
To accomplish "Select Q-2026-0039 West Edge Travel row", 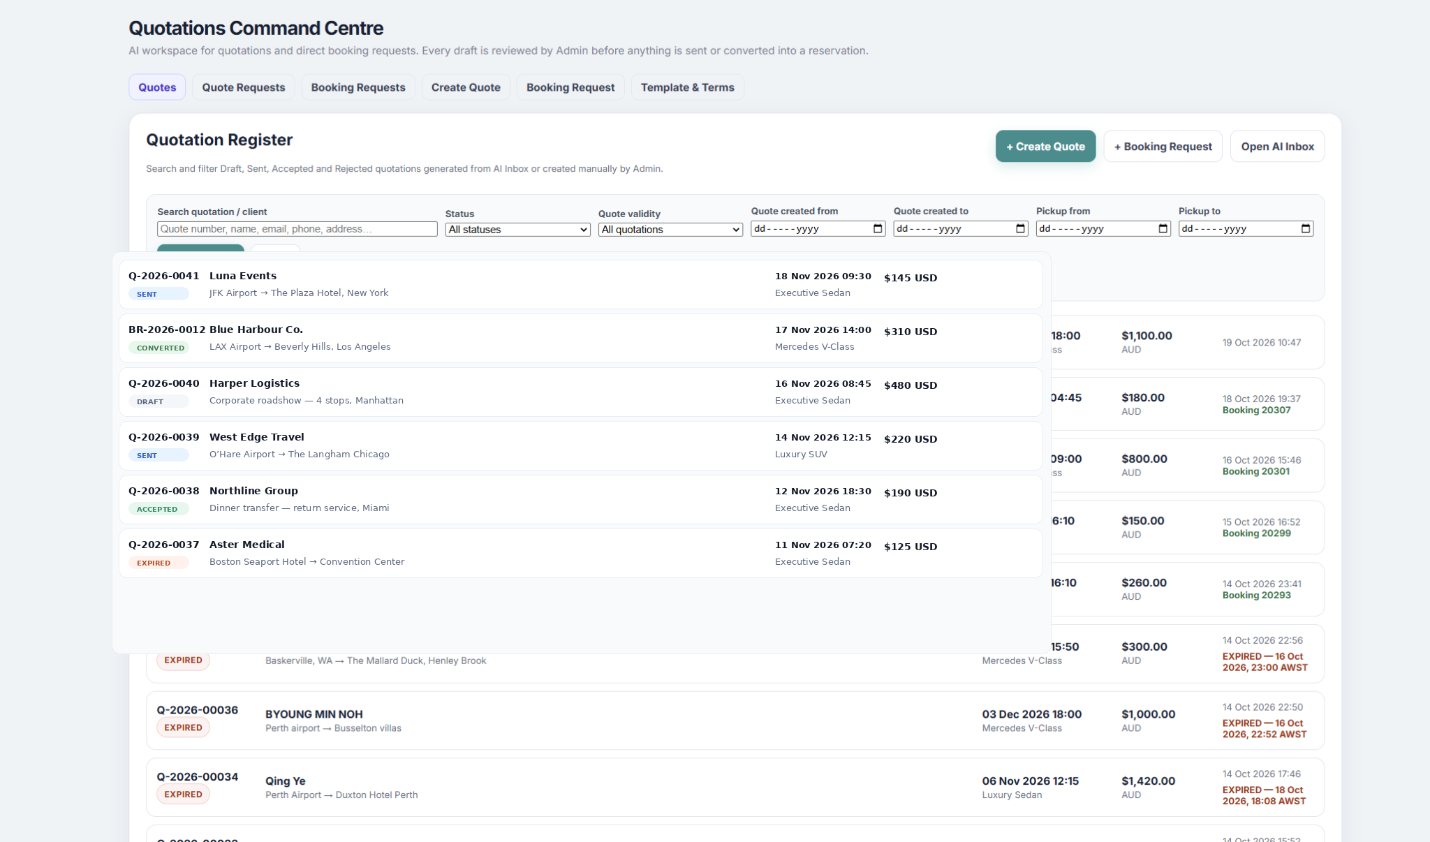I will click(x=581, y=446).
